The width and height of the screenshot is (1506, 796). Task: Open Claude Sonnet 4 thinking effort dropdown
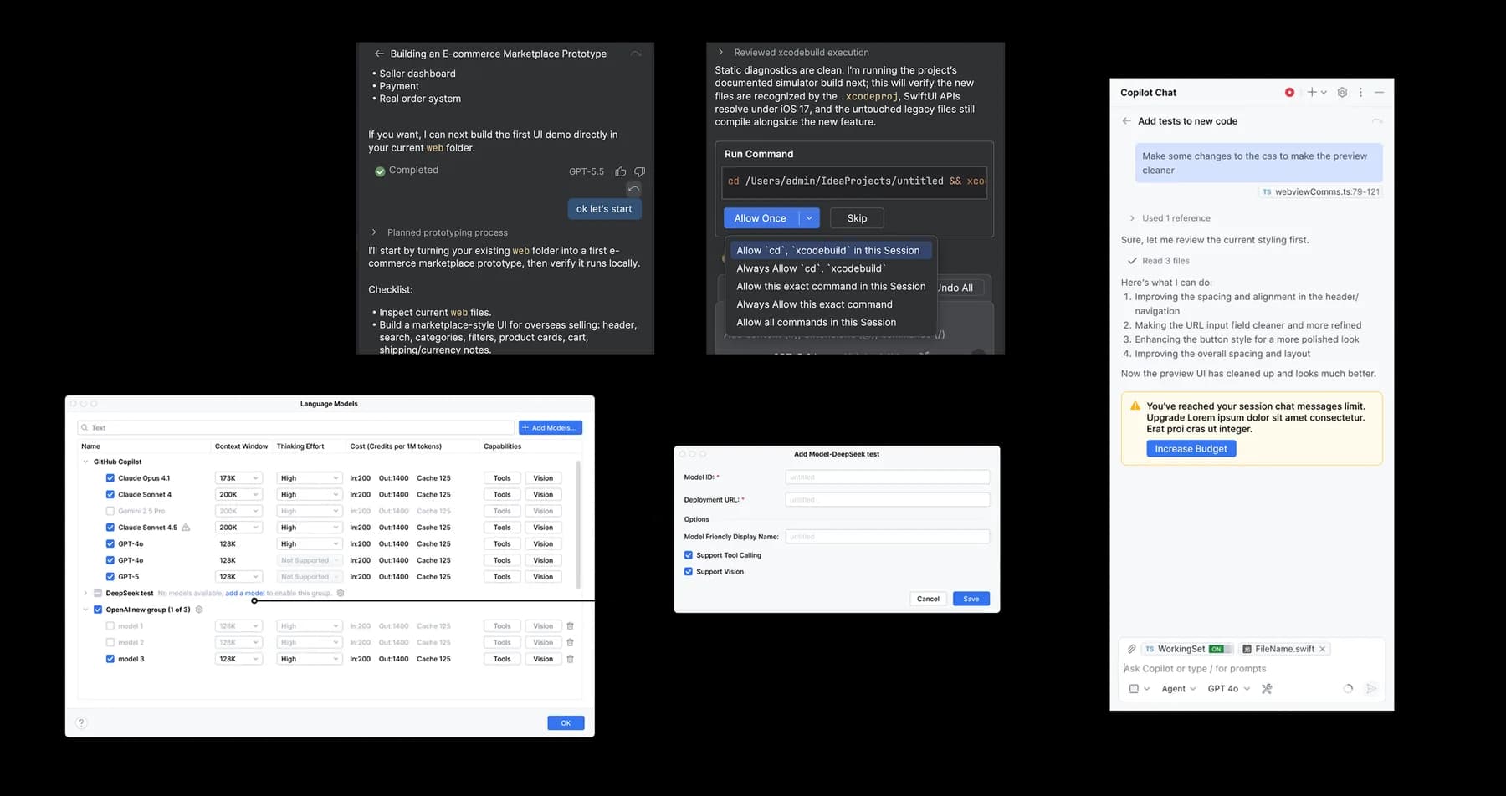pyautogui.click(x=309, y=494)
